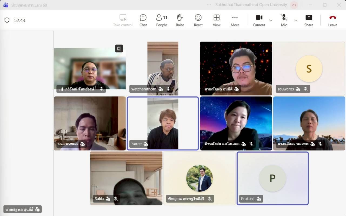Raise your hand in the meeting
Viewport: 346px width, 216px height.
[180, 21]
